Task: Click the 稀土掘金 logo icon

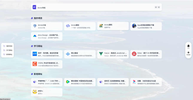Action: pos(68,54)
